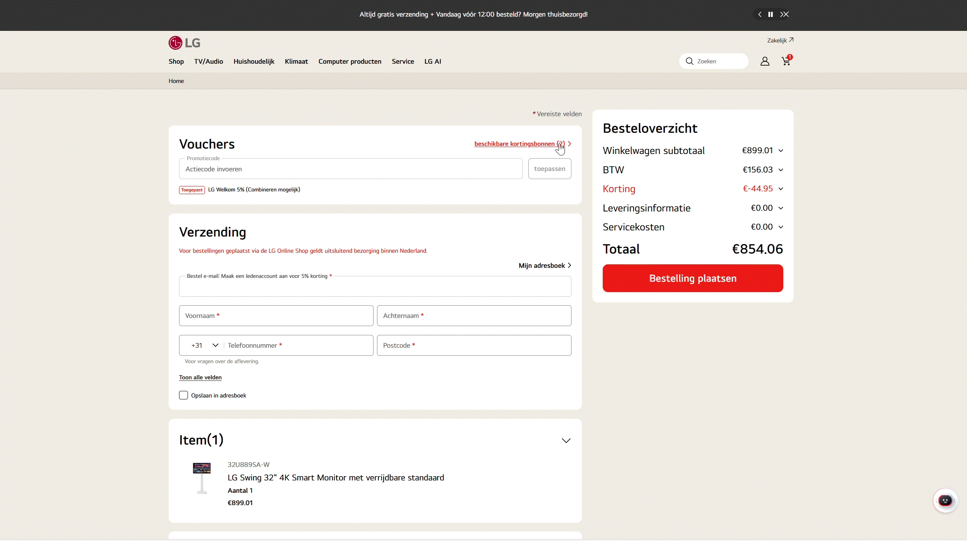Open the chatbot assistant icon

pyautogui.click(x=945, y=501)
